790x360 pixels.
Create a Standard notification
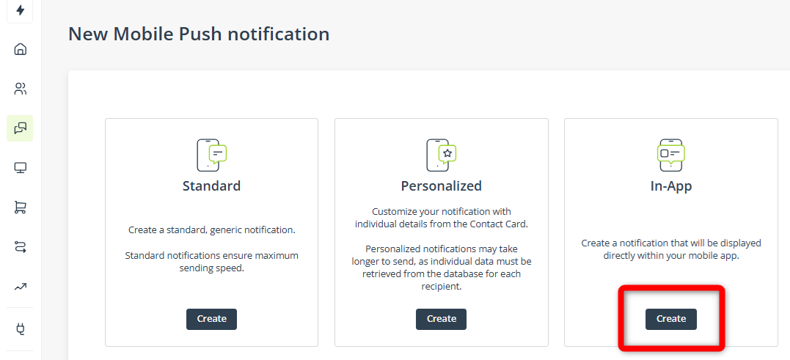coord(211,319)
